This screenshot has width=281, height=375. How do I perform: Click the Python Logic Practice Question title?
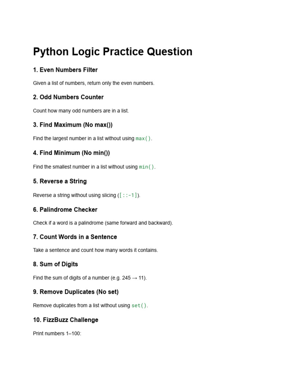pyautogui.click(x=113, y=52)
